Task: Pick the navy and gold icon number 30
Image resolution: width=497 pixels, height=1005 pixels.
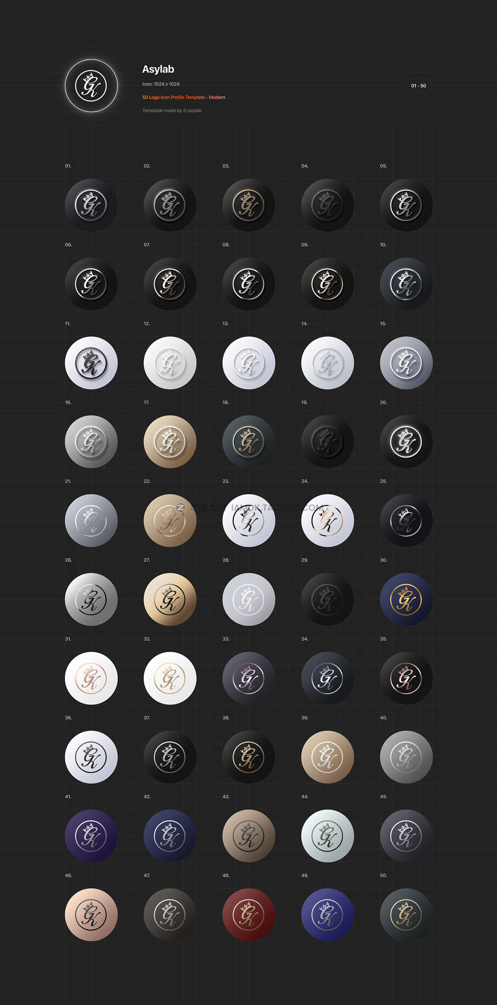Action: 406,599
